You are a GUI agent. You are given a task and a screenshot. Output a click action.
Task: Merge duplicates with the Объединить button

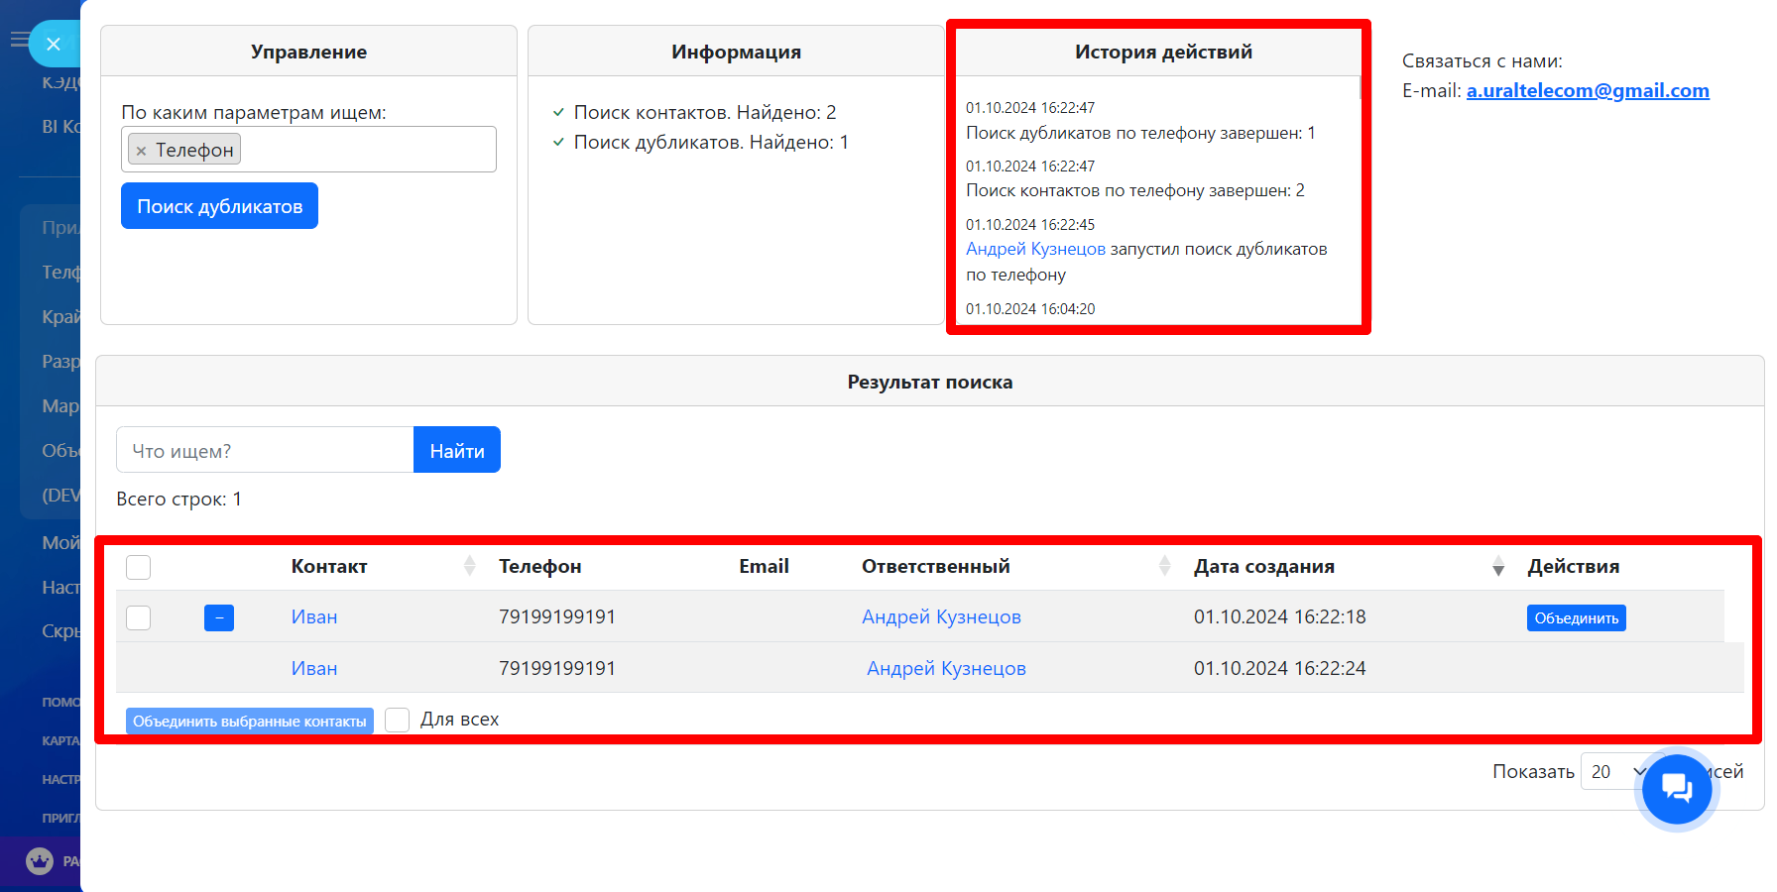point(1576,617)
